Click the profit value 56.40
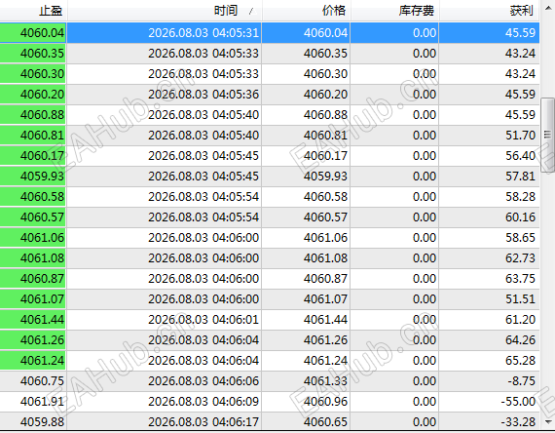 [520, 156]
